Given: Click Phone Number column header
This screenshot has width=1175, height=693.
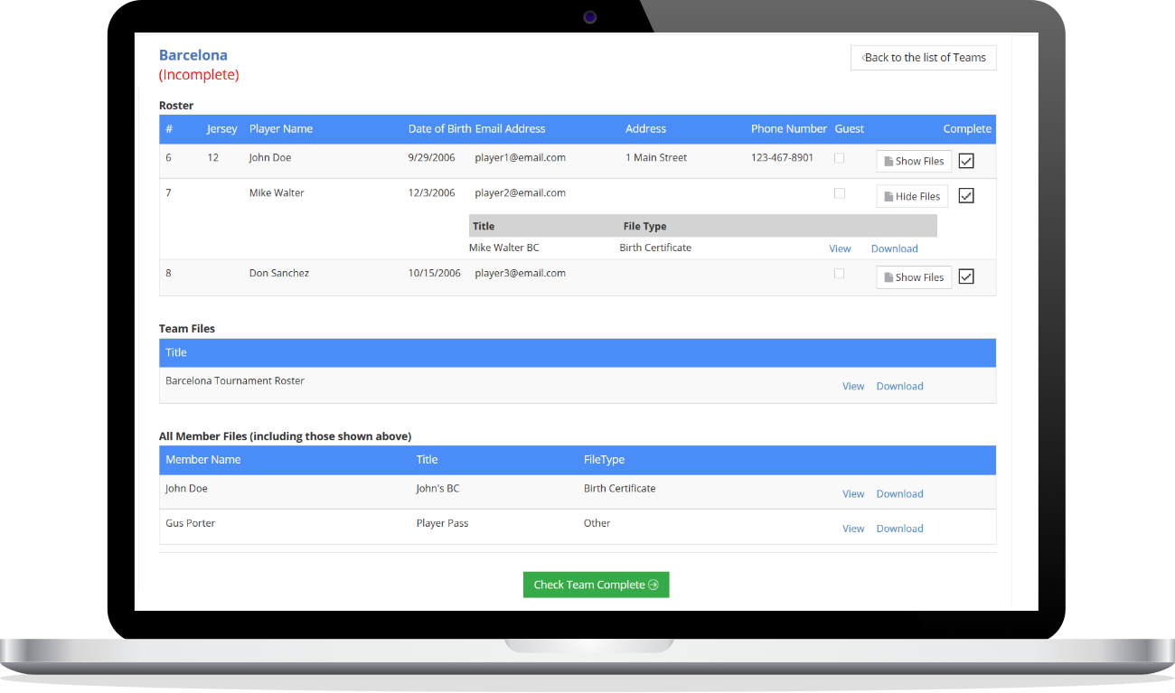Looking at the screenshot, I should 789,129.
